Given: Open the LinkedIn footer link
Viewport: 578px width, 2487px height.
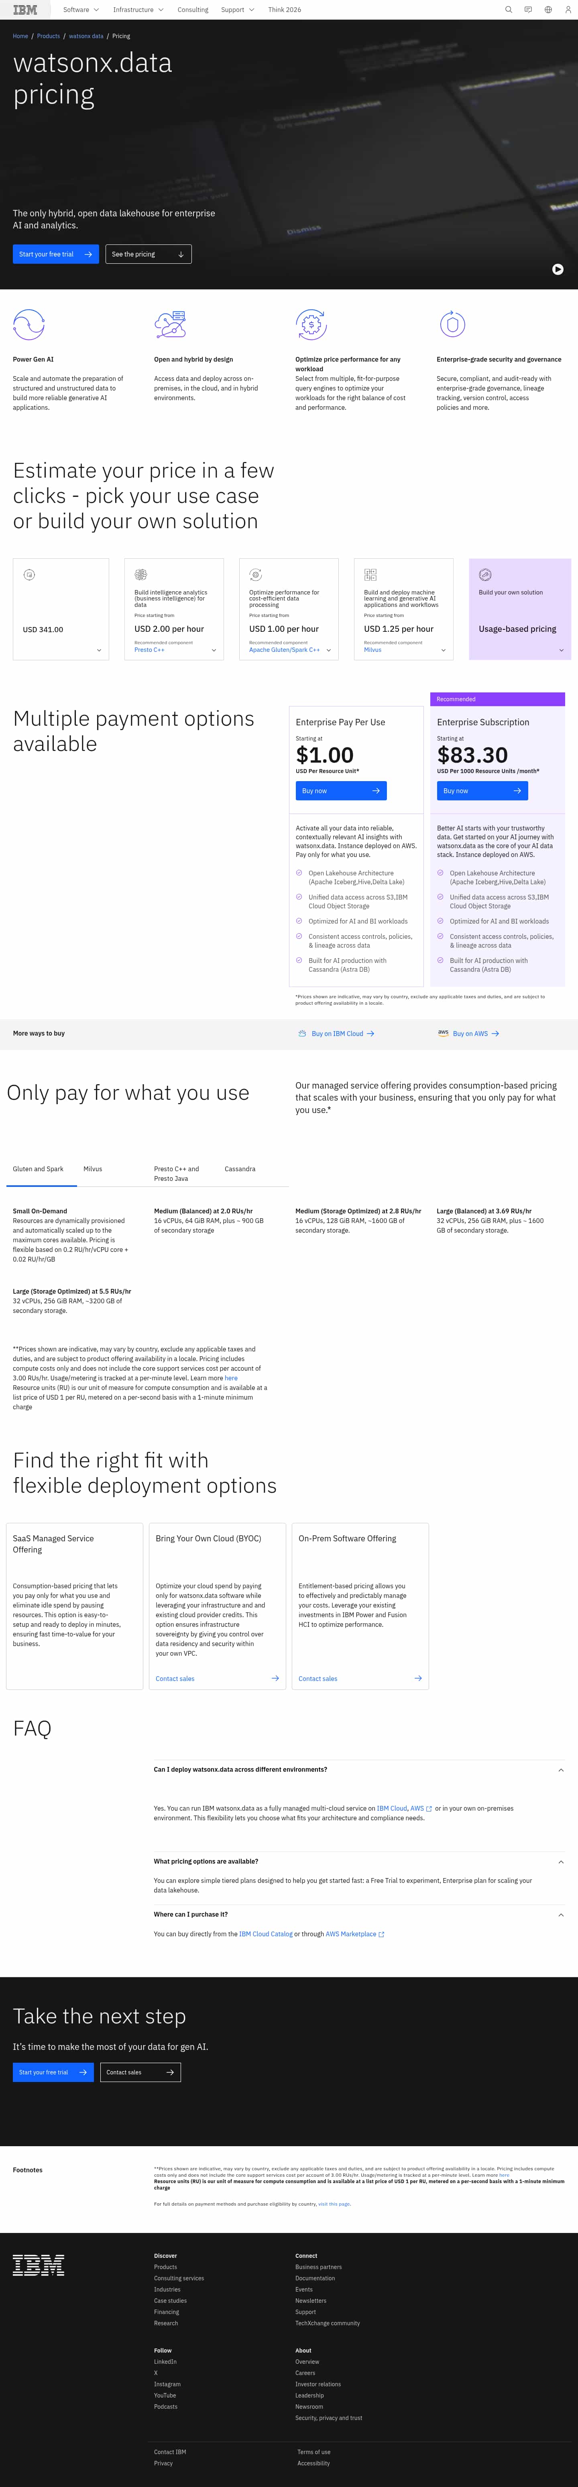Looking at the screenshot, I should (x=165, y=2361).
